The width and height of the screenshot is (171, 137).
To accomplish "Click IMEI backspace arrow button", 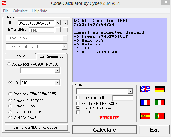I will (x=58, y=23).
